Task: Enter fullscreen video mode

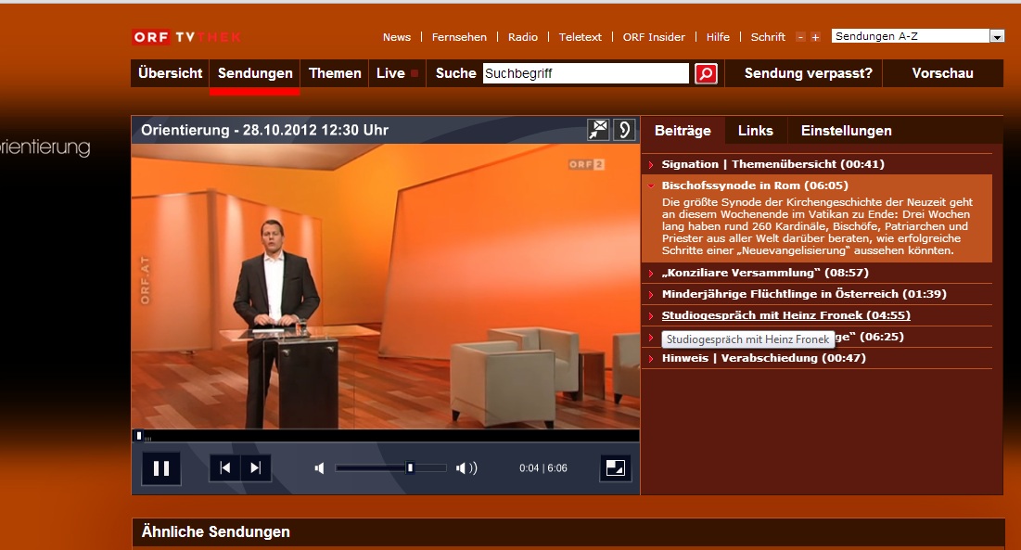Action: click(616, 468)
